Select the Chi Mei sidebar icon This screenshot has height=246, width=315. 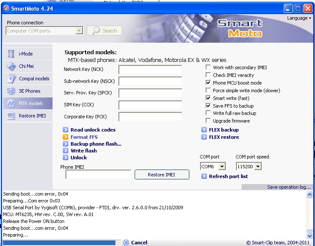coord(11,66)
